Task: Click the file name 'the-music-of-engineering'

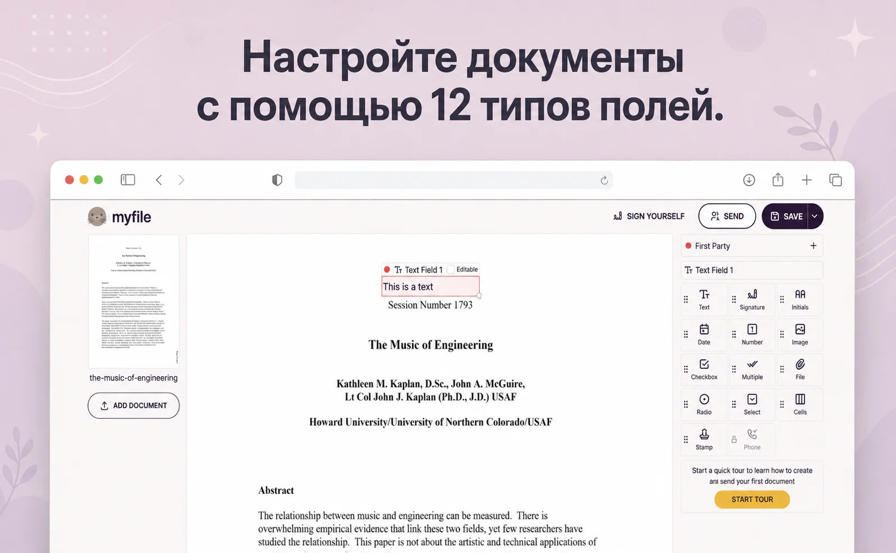Action: click(x=134, y=378)
